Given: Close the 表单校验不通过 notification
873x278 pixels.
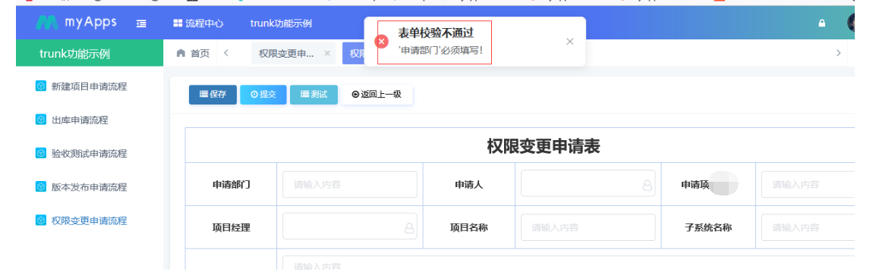Looking at the screenshot, I should tap(569, 42).
